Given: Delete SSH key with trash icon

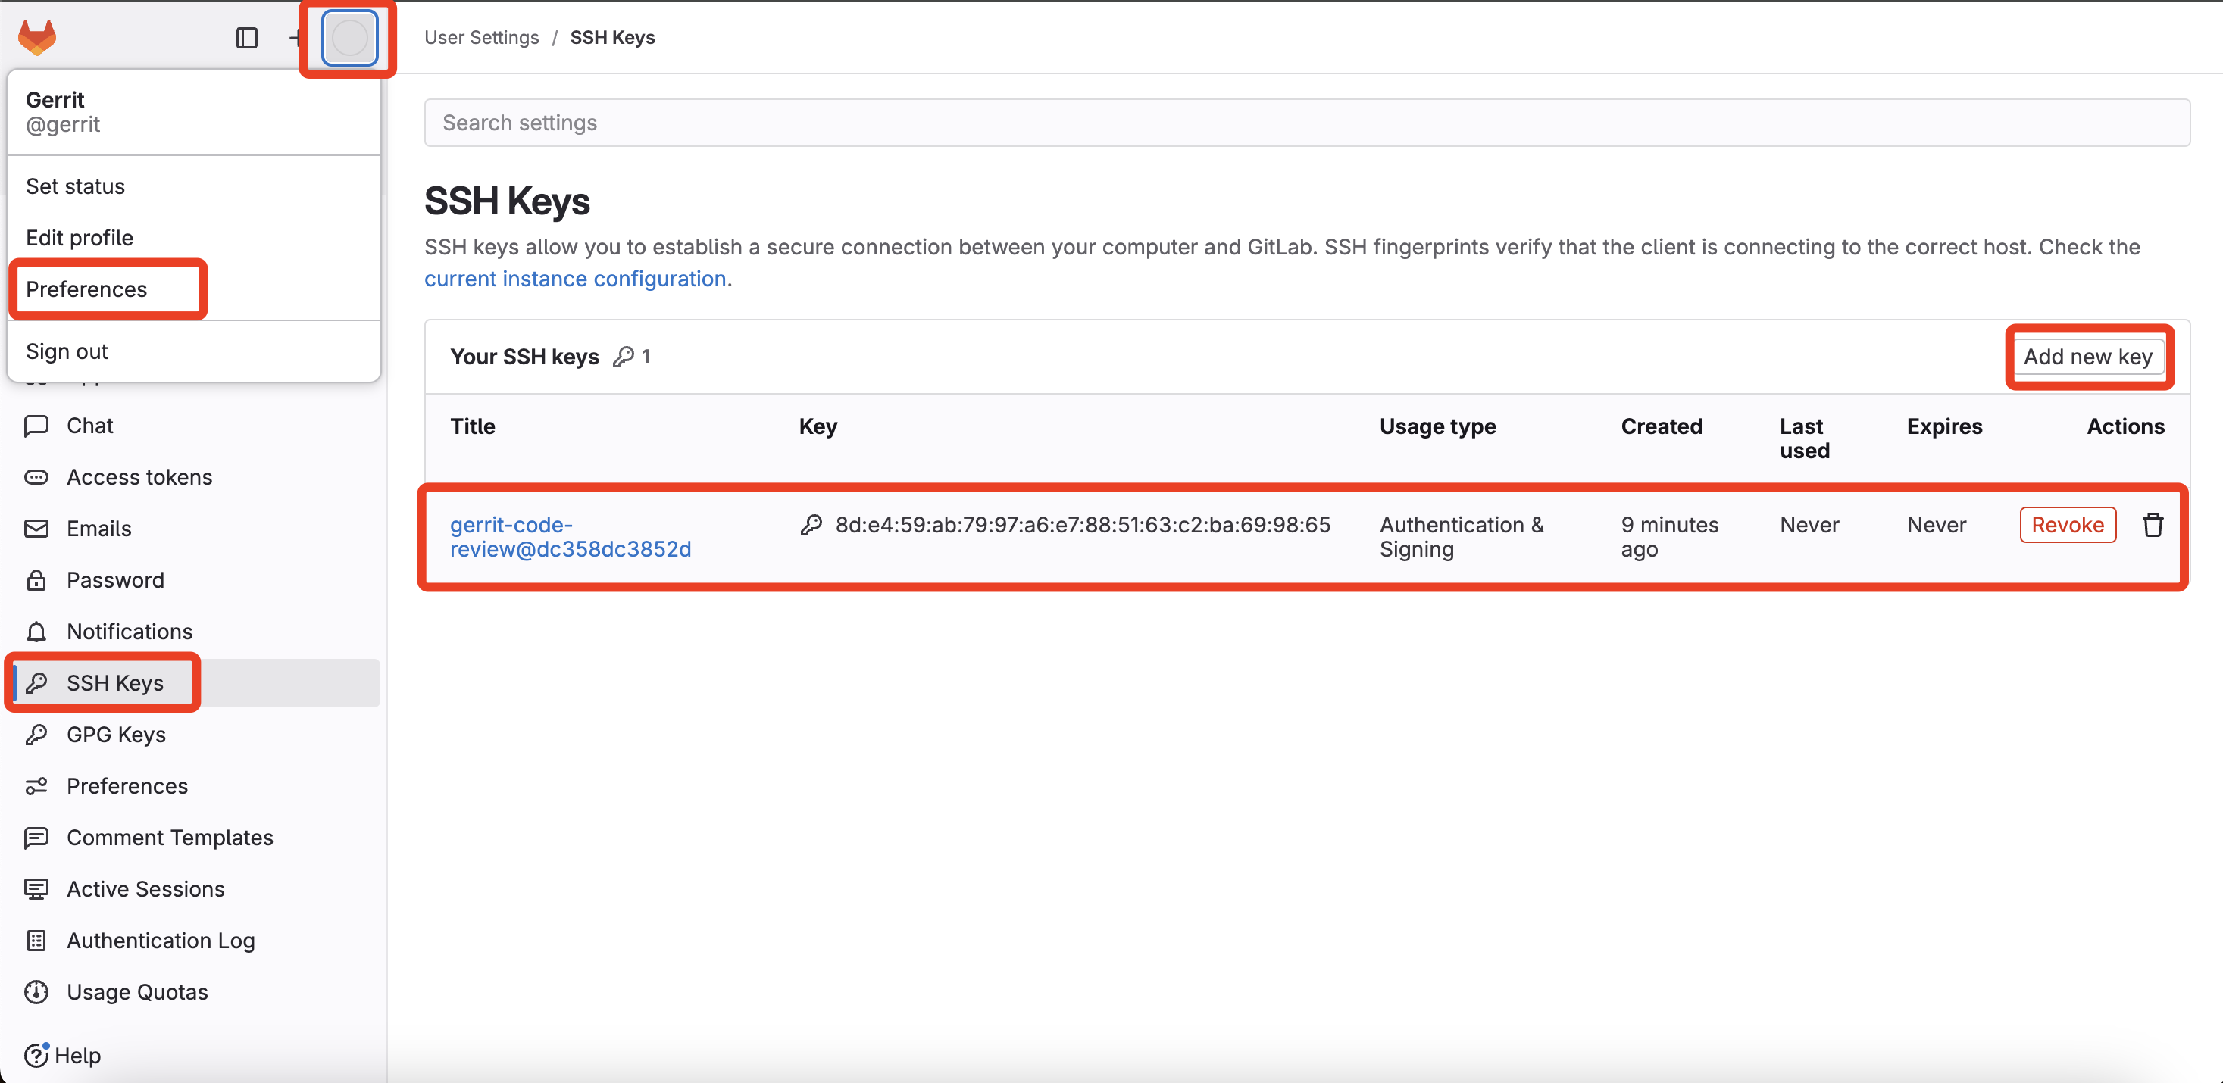Looking at the screenshot, I should [2153, 524].
